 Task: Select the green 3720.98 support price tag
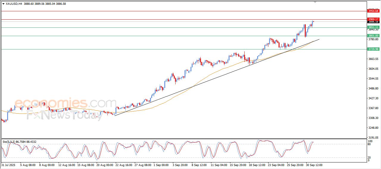[373, 49]
